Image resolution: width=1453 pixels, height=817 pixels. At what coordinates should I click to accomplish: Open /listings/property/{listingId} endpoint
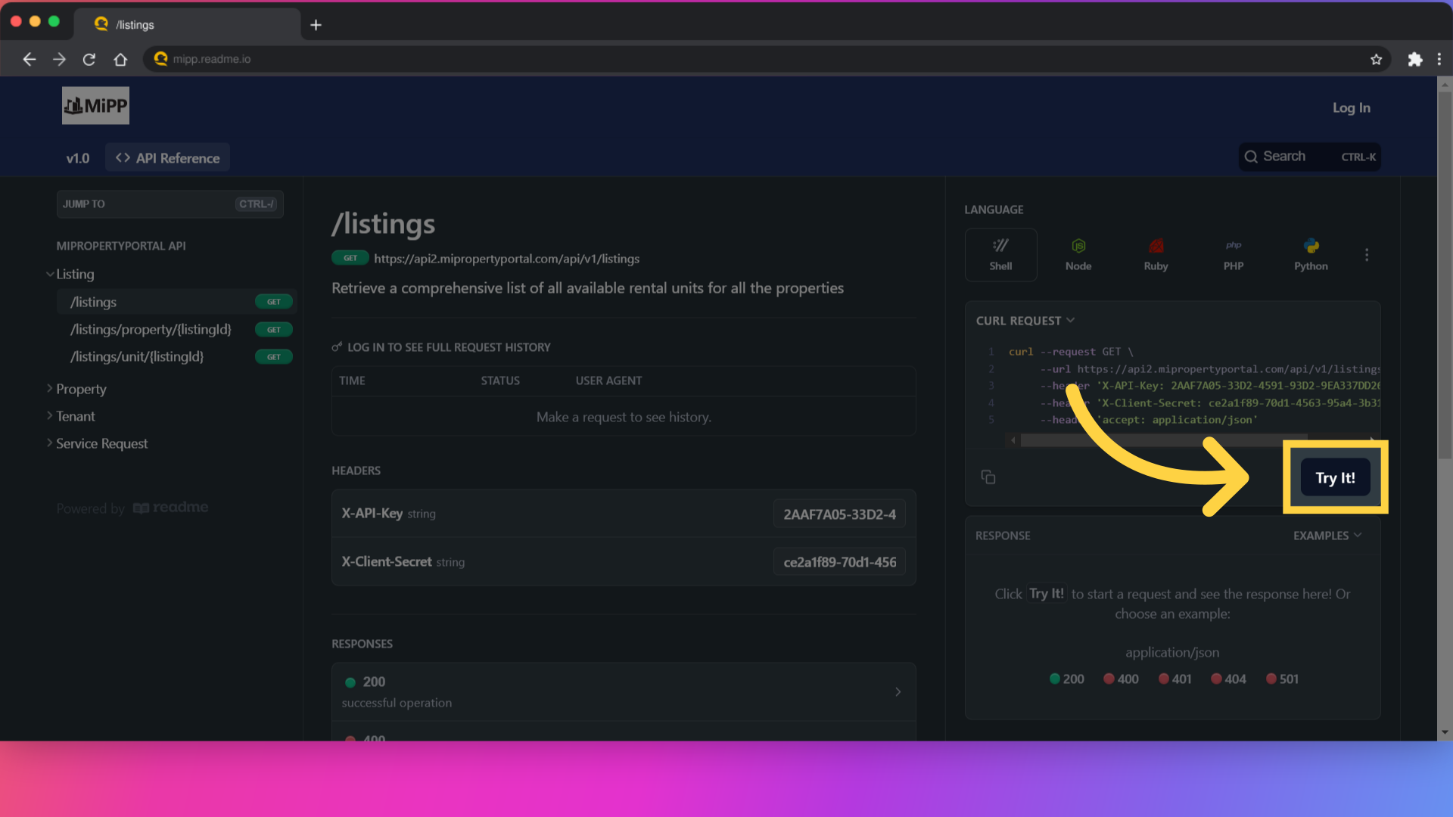151,330
